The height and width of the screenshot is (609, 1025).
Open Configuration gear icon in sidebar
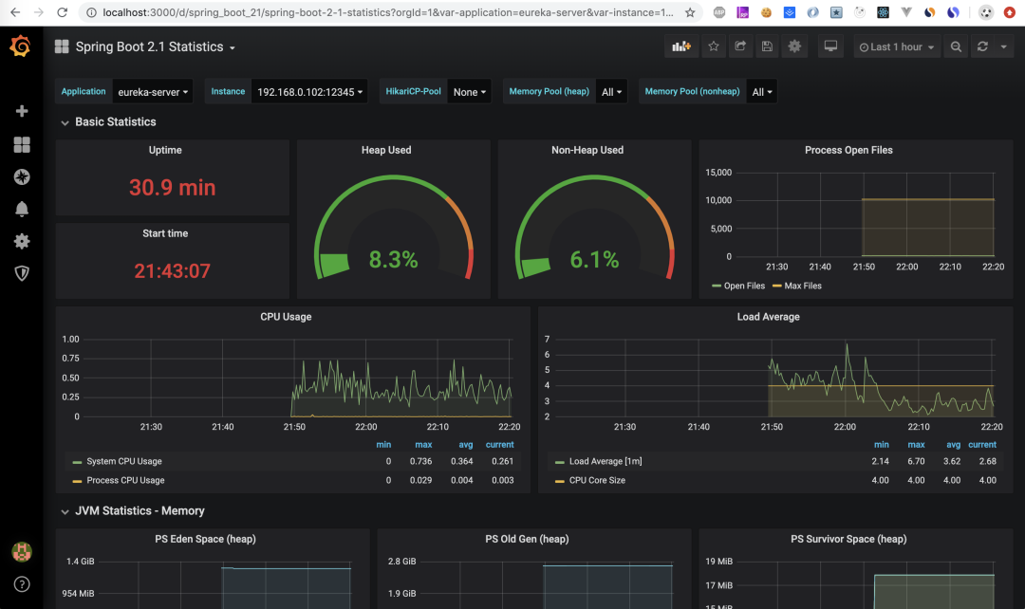pyautogui.click(x=22, y=241)
